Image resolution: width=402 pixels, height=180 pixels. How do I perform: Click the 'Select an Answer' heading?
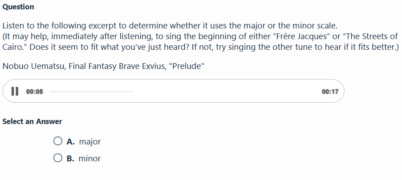click(32, 121)
